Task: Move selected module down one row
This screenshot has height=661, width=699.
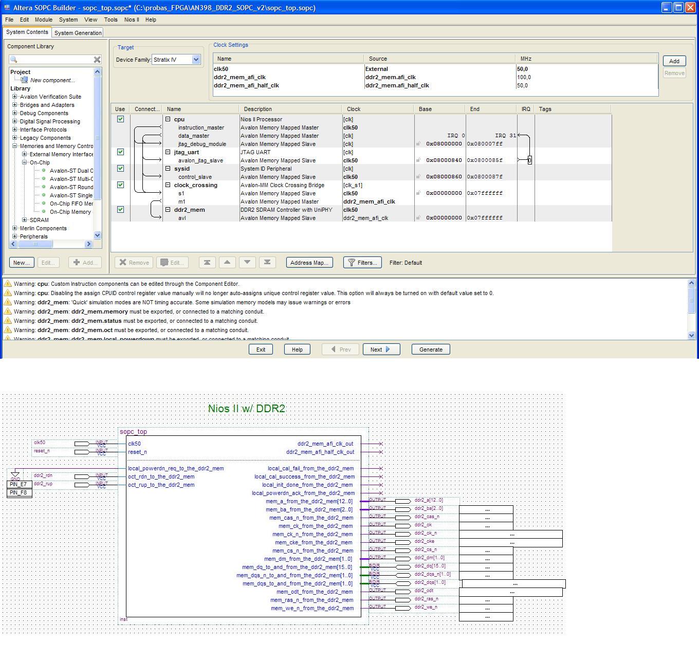Action: point(247,263)
